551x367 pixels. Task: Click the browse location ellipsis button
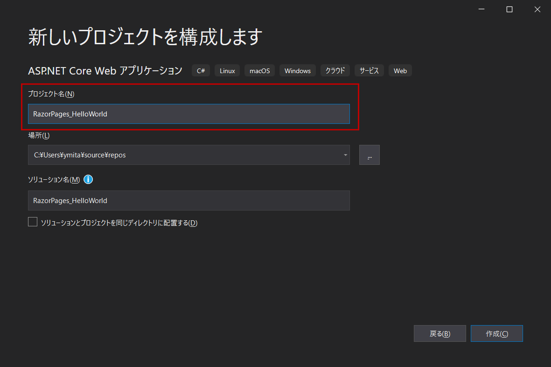point(370,155)
